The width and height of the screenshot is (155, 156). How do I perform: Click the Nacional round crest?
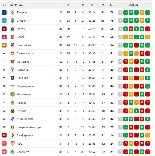tap(13, 94)
